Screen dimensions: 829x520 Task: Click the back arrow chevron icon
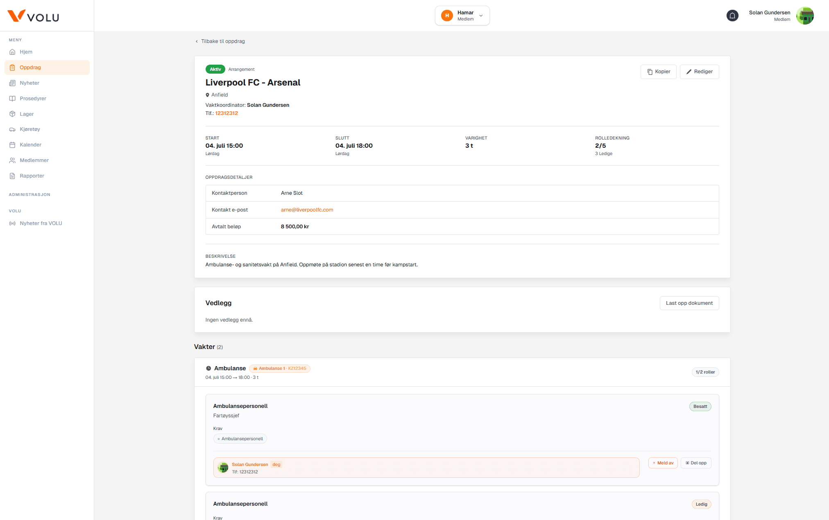click(197, 41)
